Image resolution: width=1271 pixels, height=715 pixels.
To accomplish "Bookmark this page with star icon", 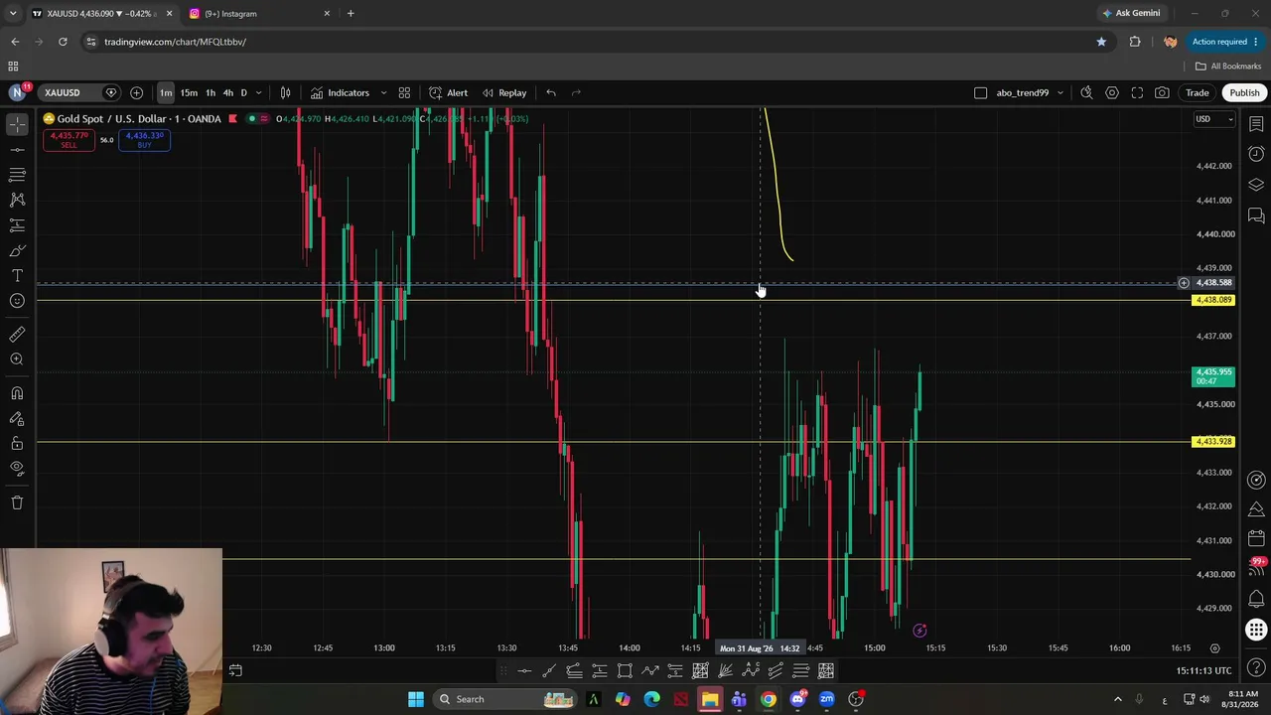I will coord(1101,42).
